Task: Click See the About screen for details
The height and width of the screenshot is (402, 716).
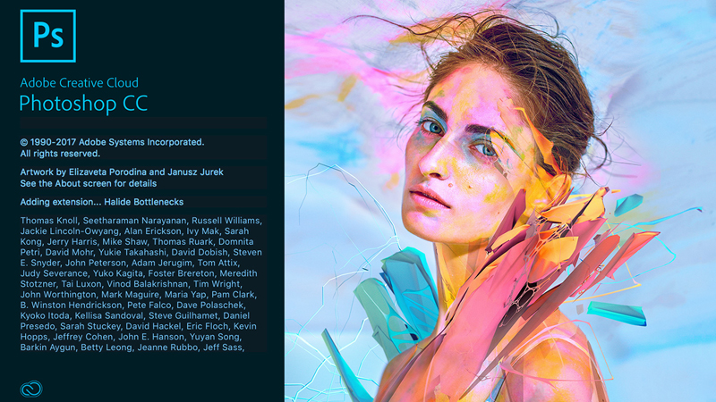Action: (89, 184)
